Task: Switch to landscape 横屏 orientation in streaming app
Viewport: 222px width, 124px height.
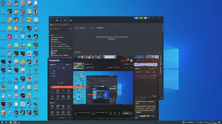Action: [x=67, y=65]
